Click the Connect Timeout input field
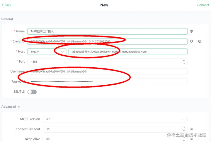Viewport: 211px width, 142px height. pos(112,129)
